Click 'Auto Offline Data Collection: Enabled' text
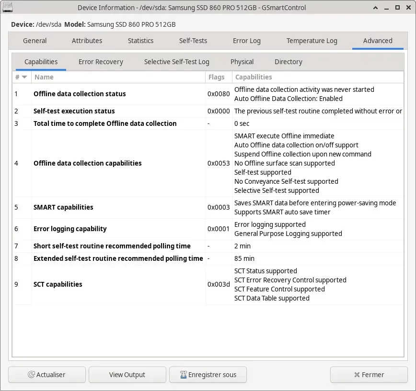 coord(289,99)
